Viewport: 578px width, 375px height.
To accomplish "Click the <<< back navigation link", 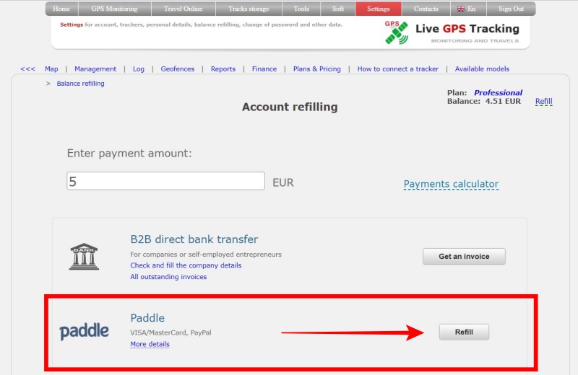I will pyautogui.click(x=27, y=69).
